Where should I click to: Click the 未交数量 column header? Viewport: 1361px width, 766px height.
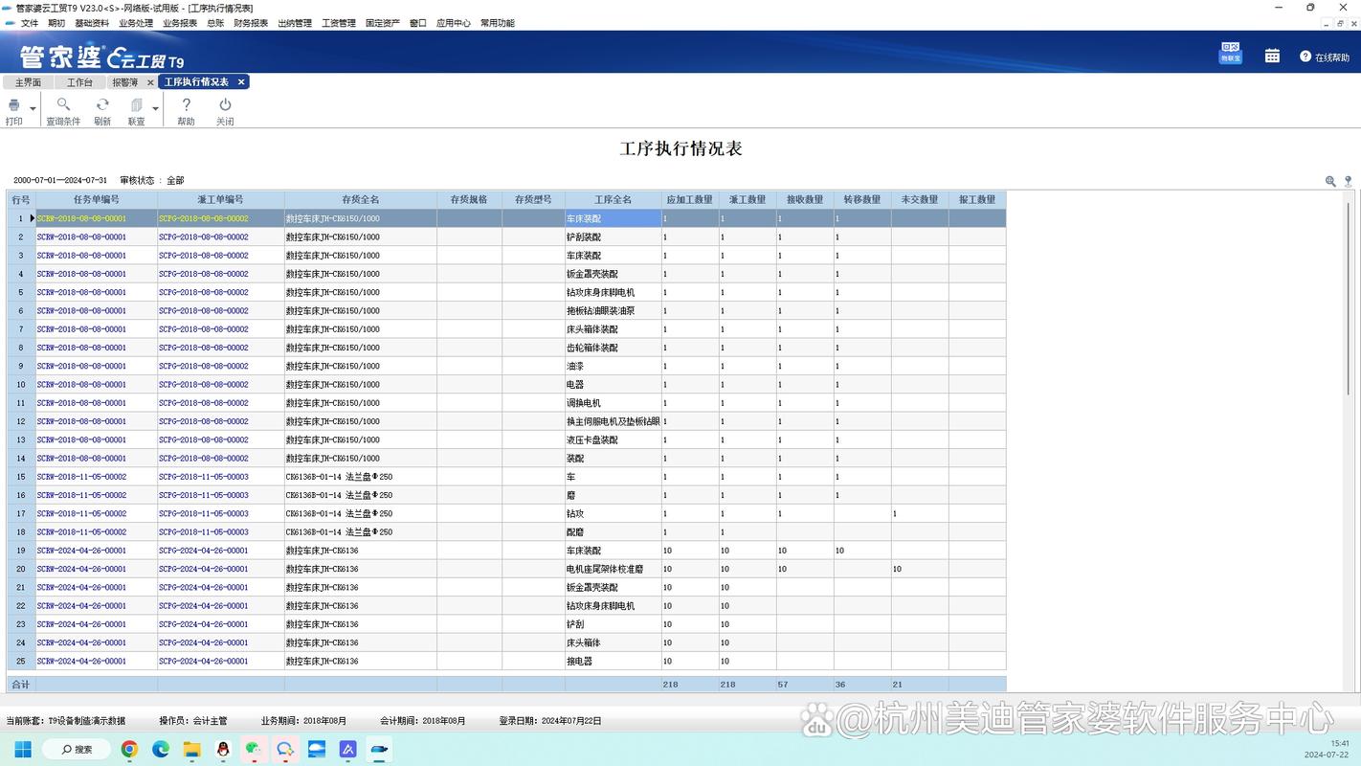[x=920, y=200]
